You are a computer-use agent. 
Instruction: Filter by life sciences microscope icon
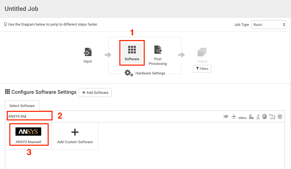click(x=258, y=117)
